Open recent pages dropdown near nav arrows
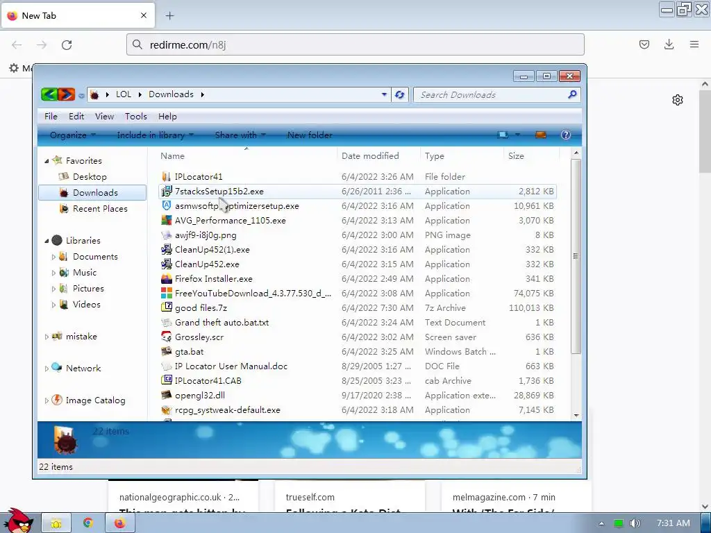The image size is (711, 533). click(81, 95)
